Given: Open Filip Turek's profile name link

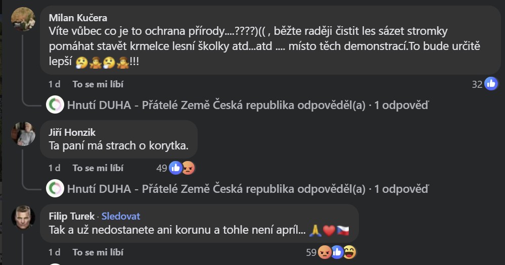Looking at the screenshot, I should click(71, 216).
